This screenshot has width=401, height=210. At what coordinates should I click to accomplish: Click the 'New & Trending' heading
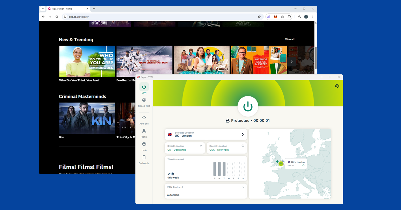(76, 40)
